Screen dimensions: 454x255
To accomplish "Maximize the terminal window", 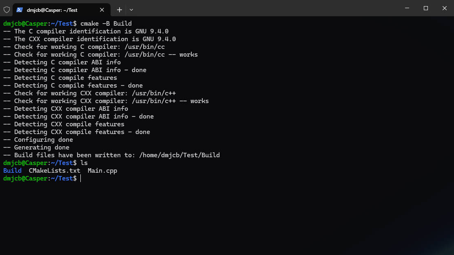I will (425, 8).
